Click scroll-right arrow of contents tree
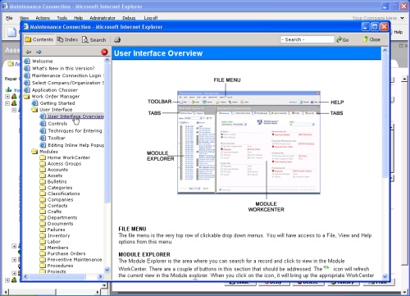 click(100, 276)
